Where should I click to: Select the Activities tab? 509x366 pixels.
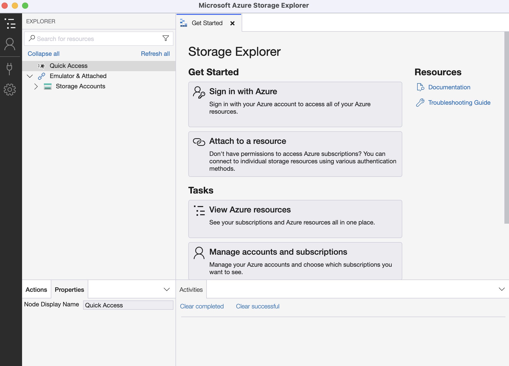[x=191, y=289]
